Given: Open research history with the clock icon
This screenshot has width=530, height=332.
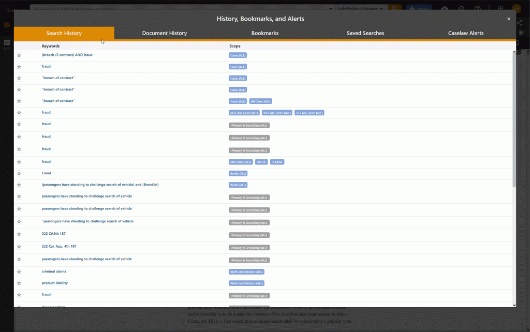Looking at the screenshot, I should click(x=461, y=9).
